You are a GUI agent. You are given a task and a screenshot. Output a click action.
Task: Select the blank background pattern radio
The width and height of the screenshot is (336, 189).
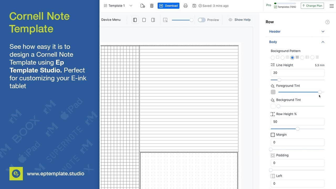click(273, 57)
